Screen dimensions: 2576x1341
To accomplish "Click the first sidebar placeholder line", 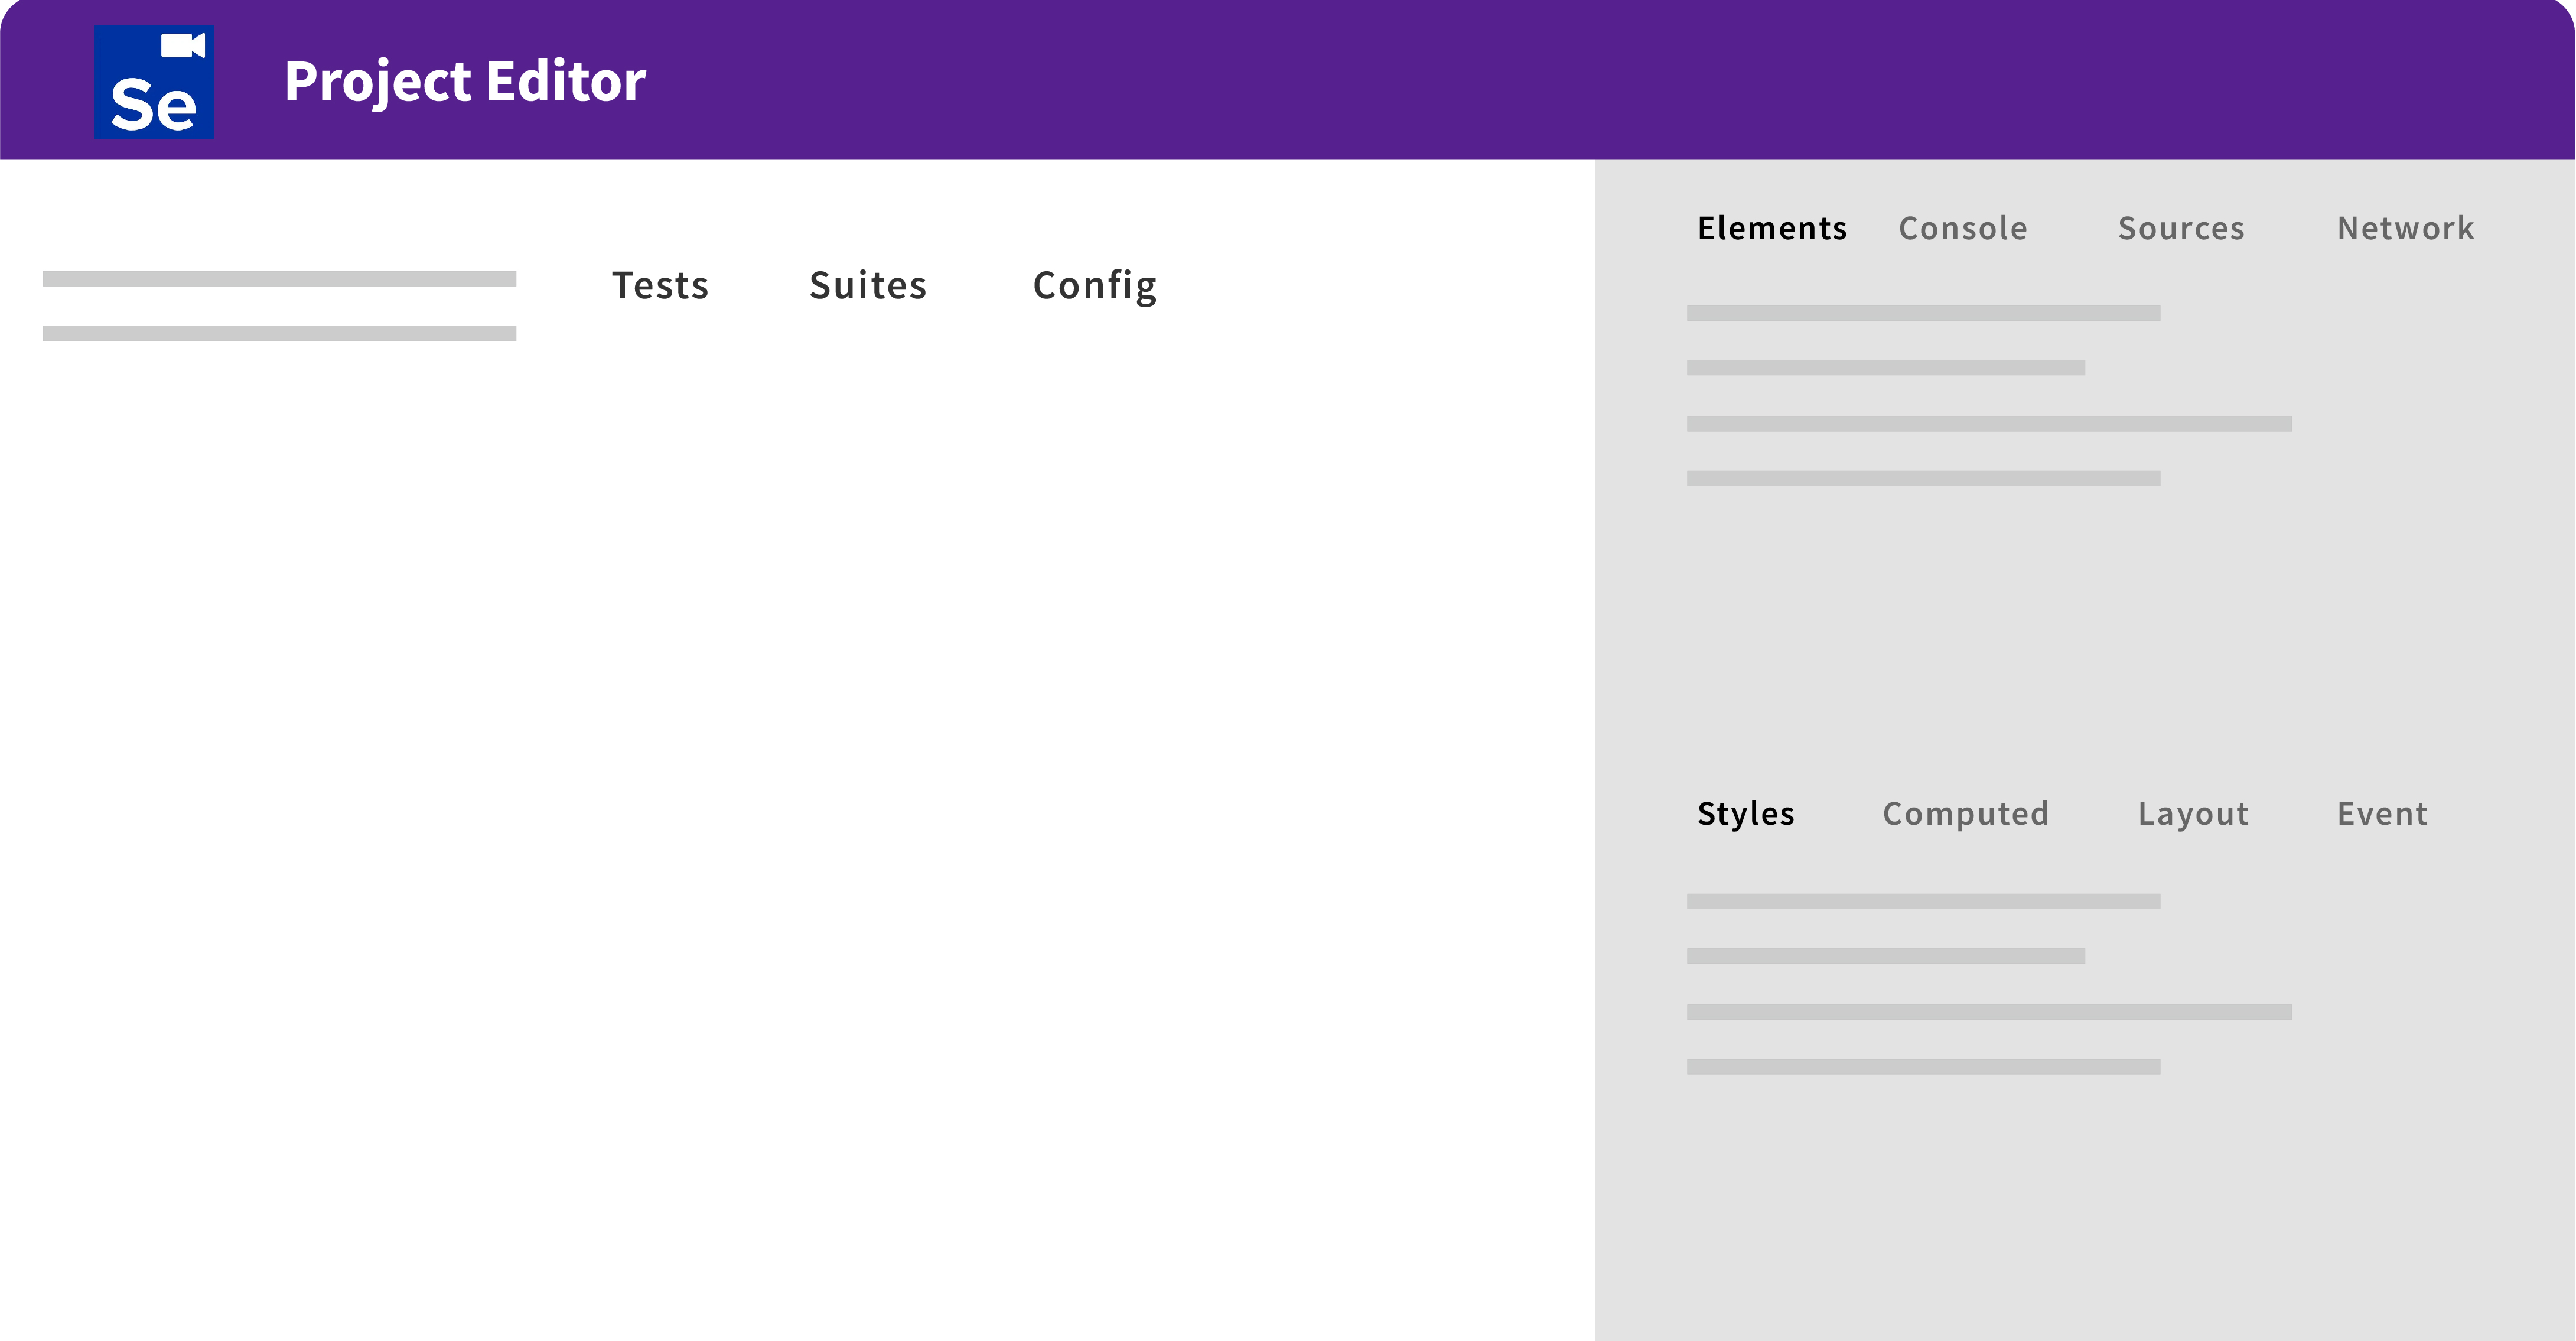I will (279, 279).
